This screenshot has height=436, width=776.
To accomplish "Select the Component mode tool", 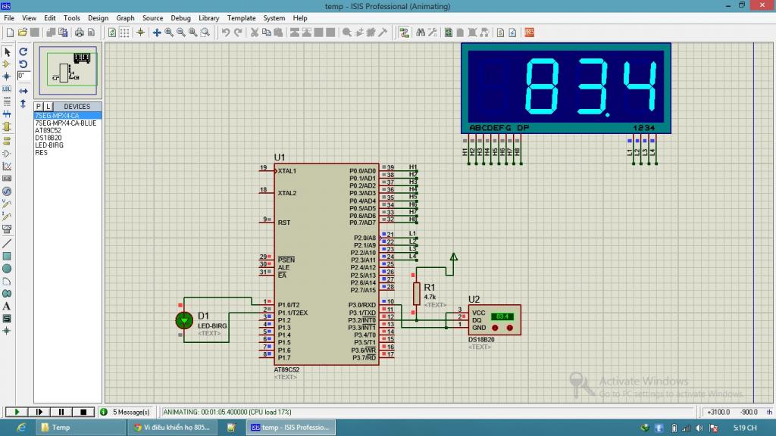I will point(7,64).
